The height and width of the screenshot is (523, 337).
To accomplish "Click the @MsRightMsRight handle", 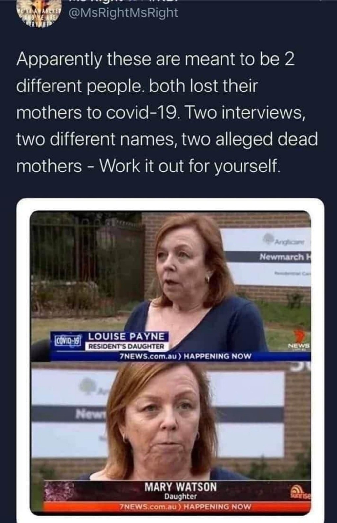I will coord(123,13).
